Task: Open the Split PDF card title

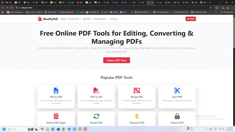Action: tap(177, 97)
